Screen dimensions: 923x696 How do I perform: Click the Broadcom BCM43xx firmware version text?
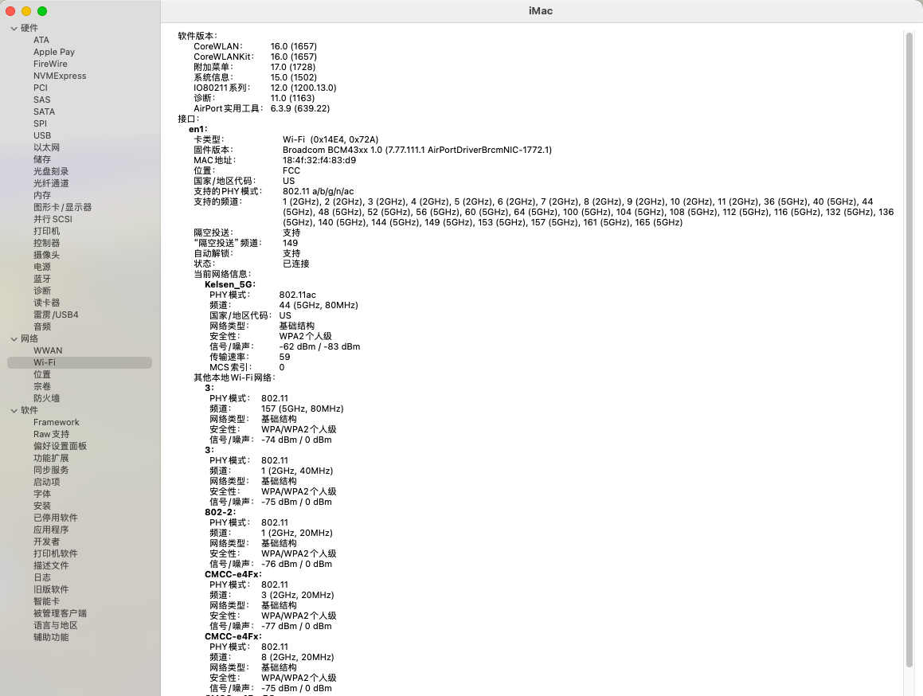[x=417, y=151]
